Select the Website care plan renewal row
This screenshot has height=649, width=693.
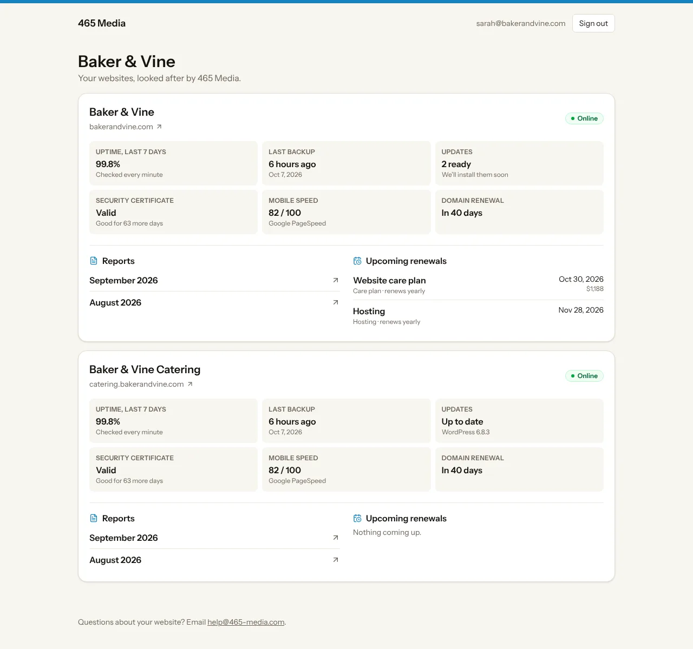click(x=478, y=284)
